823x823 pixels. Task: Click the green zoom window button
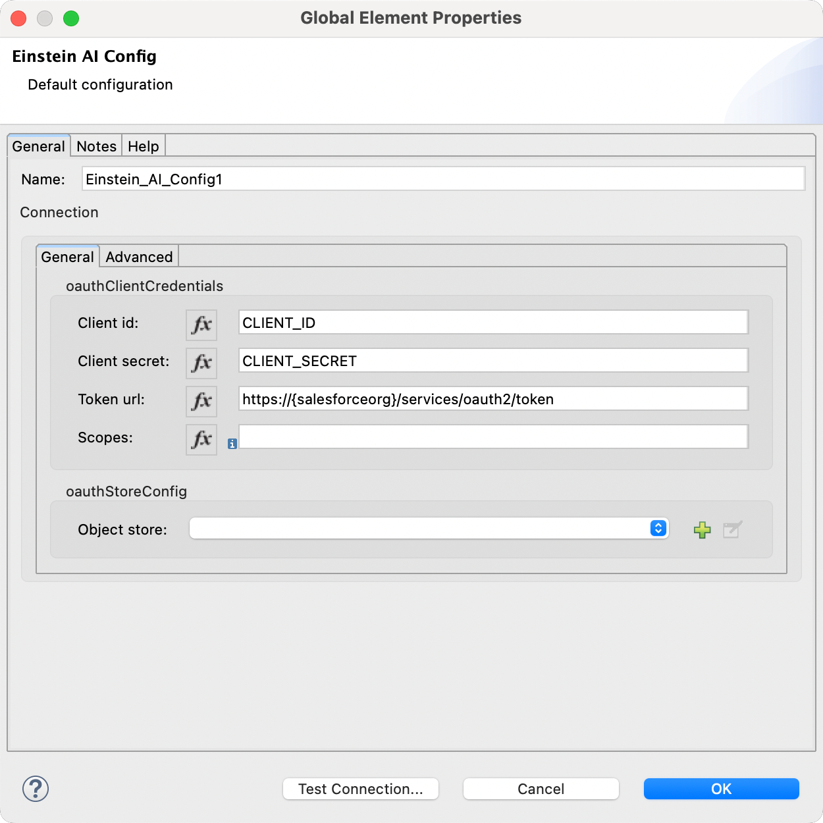71,18
